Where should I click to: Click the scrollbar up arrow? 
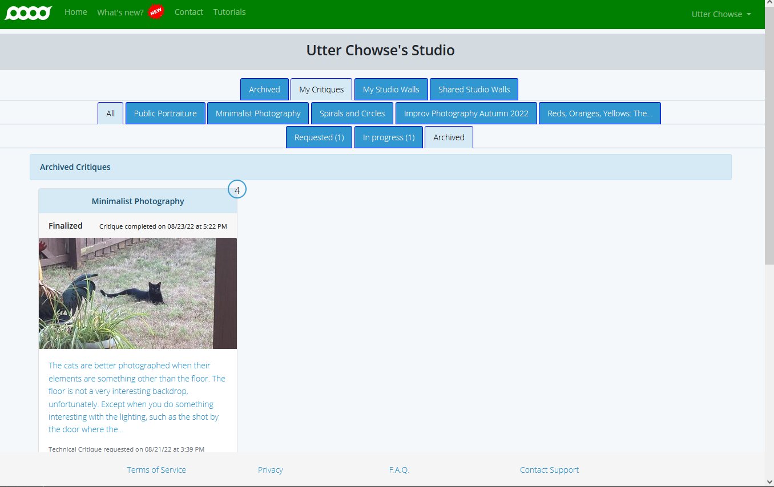(769, 5)
